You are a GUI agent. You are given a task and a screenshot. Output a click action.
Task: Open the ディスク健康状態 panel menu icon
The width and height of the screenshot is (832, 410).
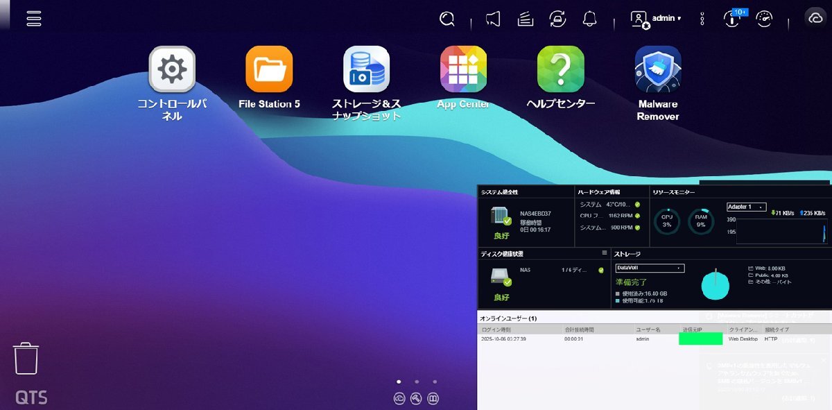pos(604,253)
